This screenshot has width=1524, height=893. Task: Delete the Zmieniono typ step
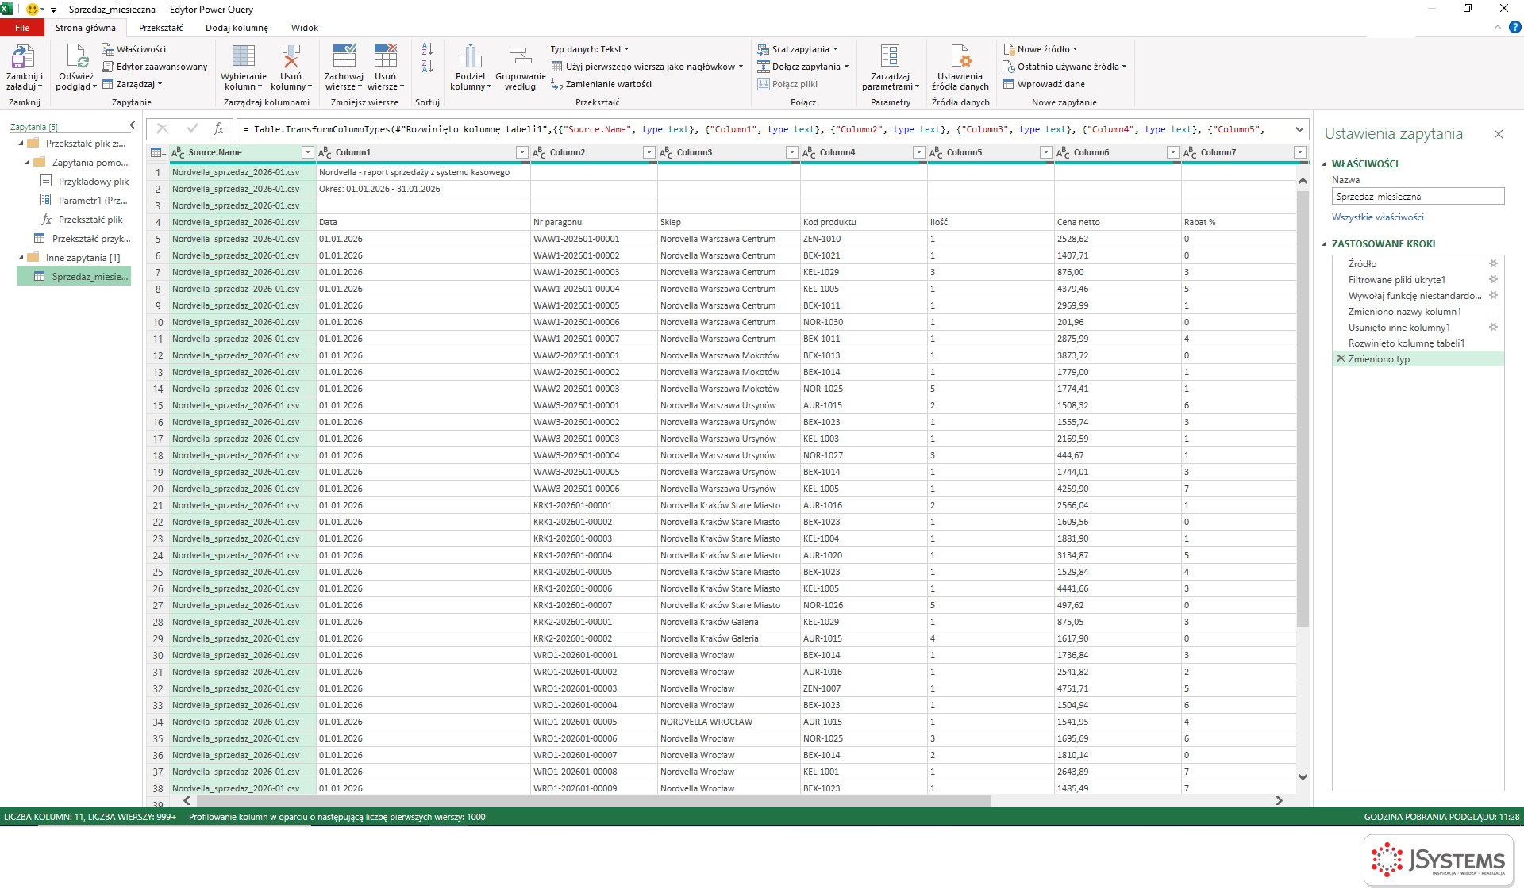click(1341, 358)
